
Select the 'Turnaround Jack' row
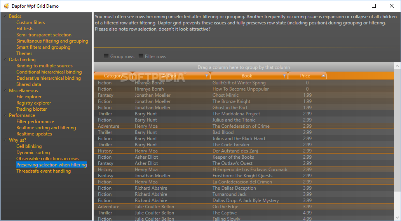tap(244, 194)
